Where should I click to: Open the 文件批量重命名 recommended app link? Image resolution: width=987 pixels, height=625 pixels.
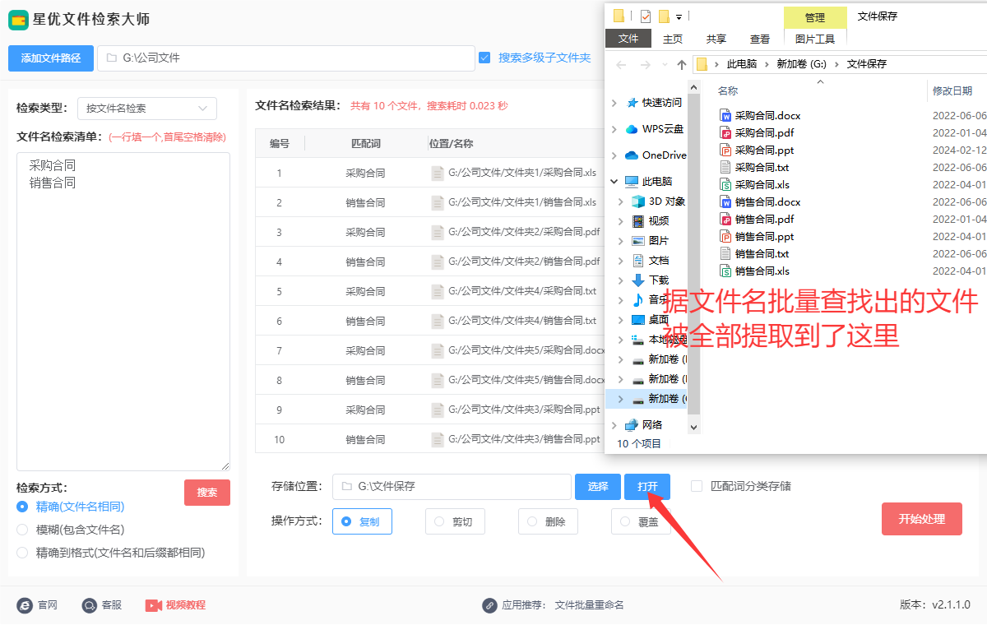(x=590, y=605)
